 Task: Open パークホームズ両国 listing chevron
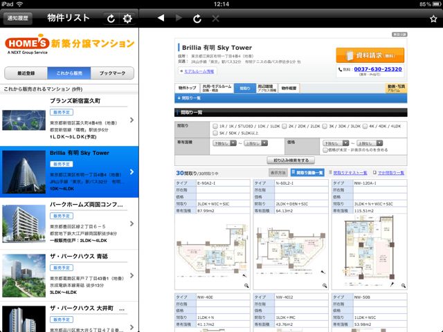point(132,223)
